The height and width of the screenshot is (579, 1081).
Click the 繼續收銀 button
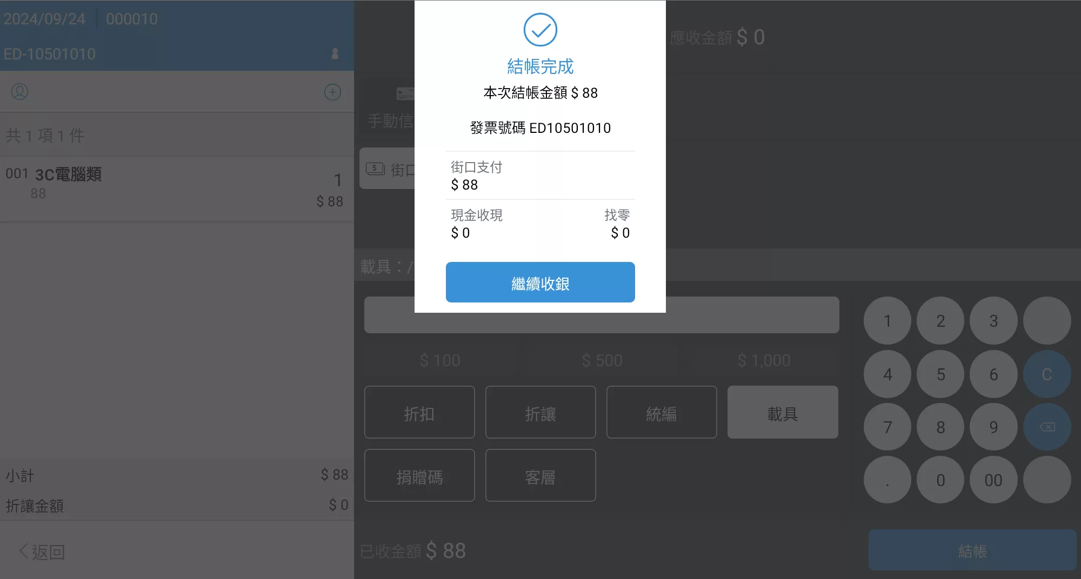(540, 282)
